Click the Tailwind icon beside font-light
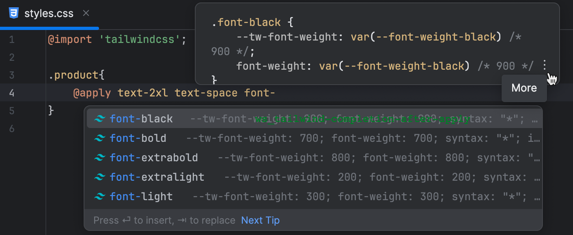573x235 pixels. click(99, 197)
